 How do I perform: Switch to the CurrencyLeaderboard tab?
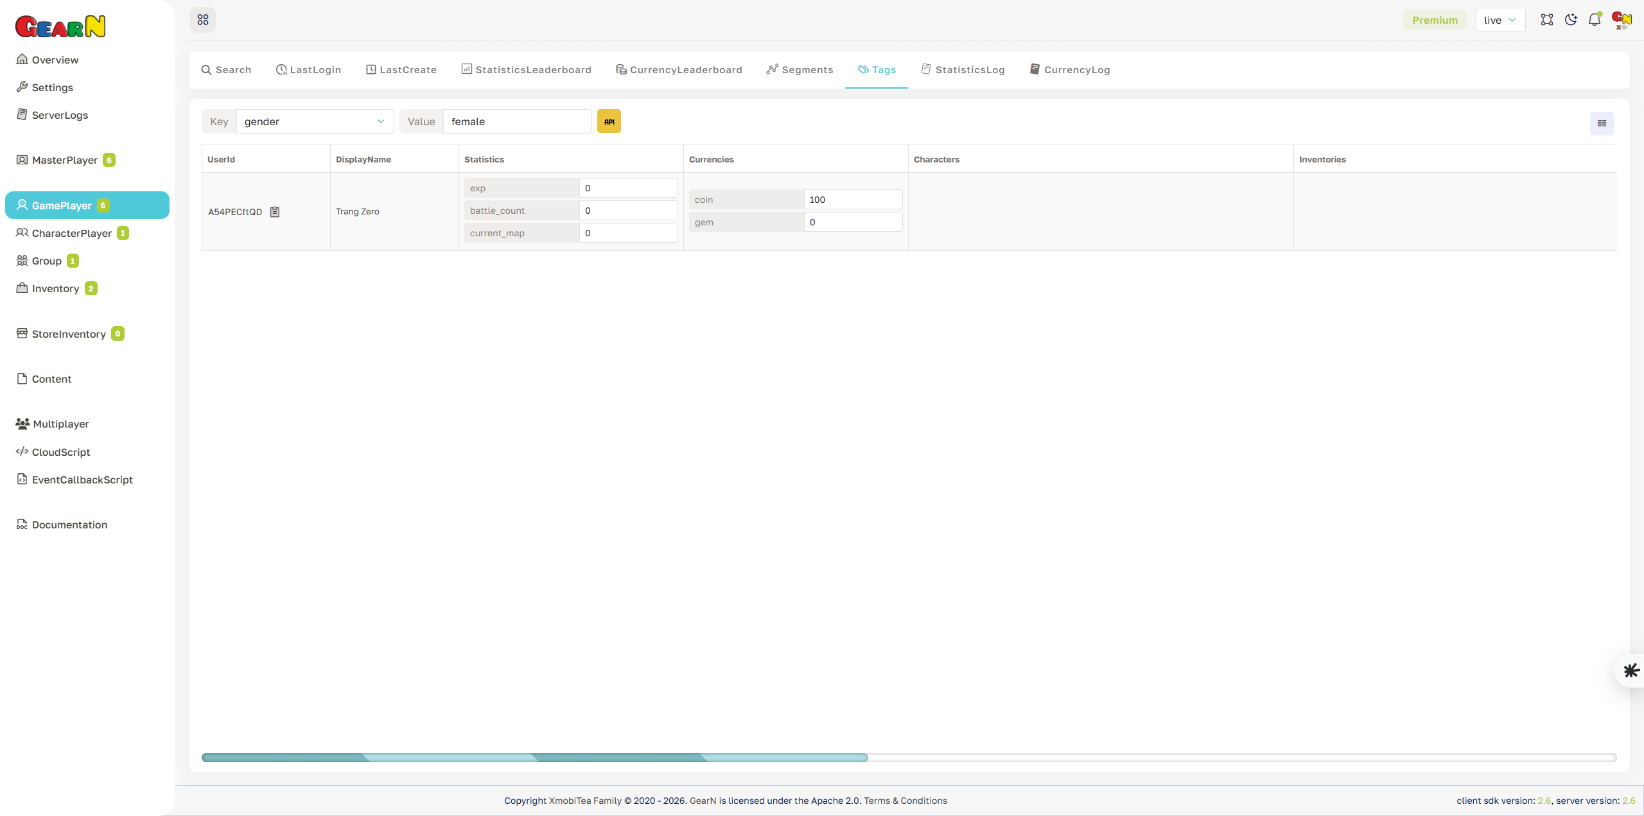tap(679, 69)
